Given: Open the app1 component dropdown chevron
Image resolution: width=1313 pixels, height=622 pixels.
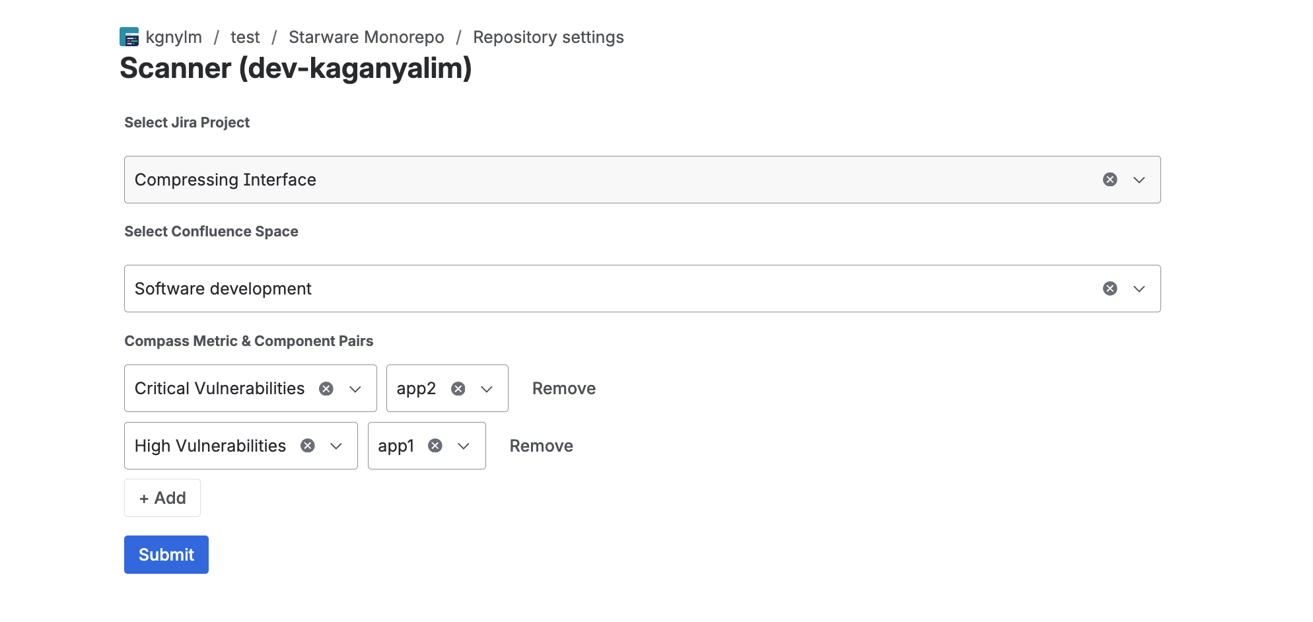Looking at the screenshot, I should click(x=464, y=446).
